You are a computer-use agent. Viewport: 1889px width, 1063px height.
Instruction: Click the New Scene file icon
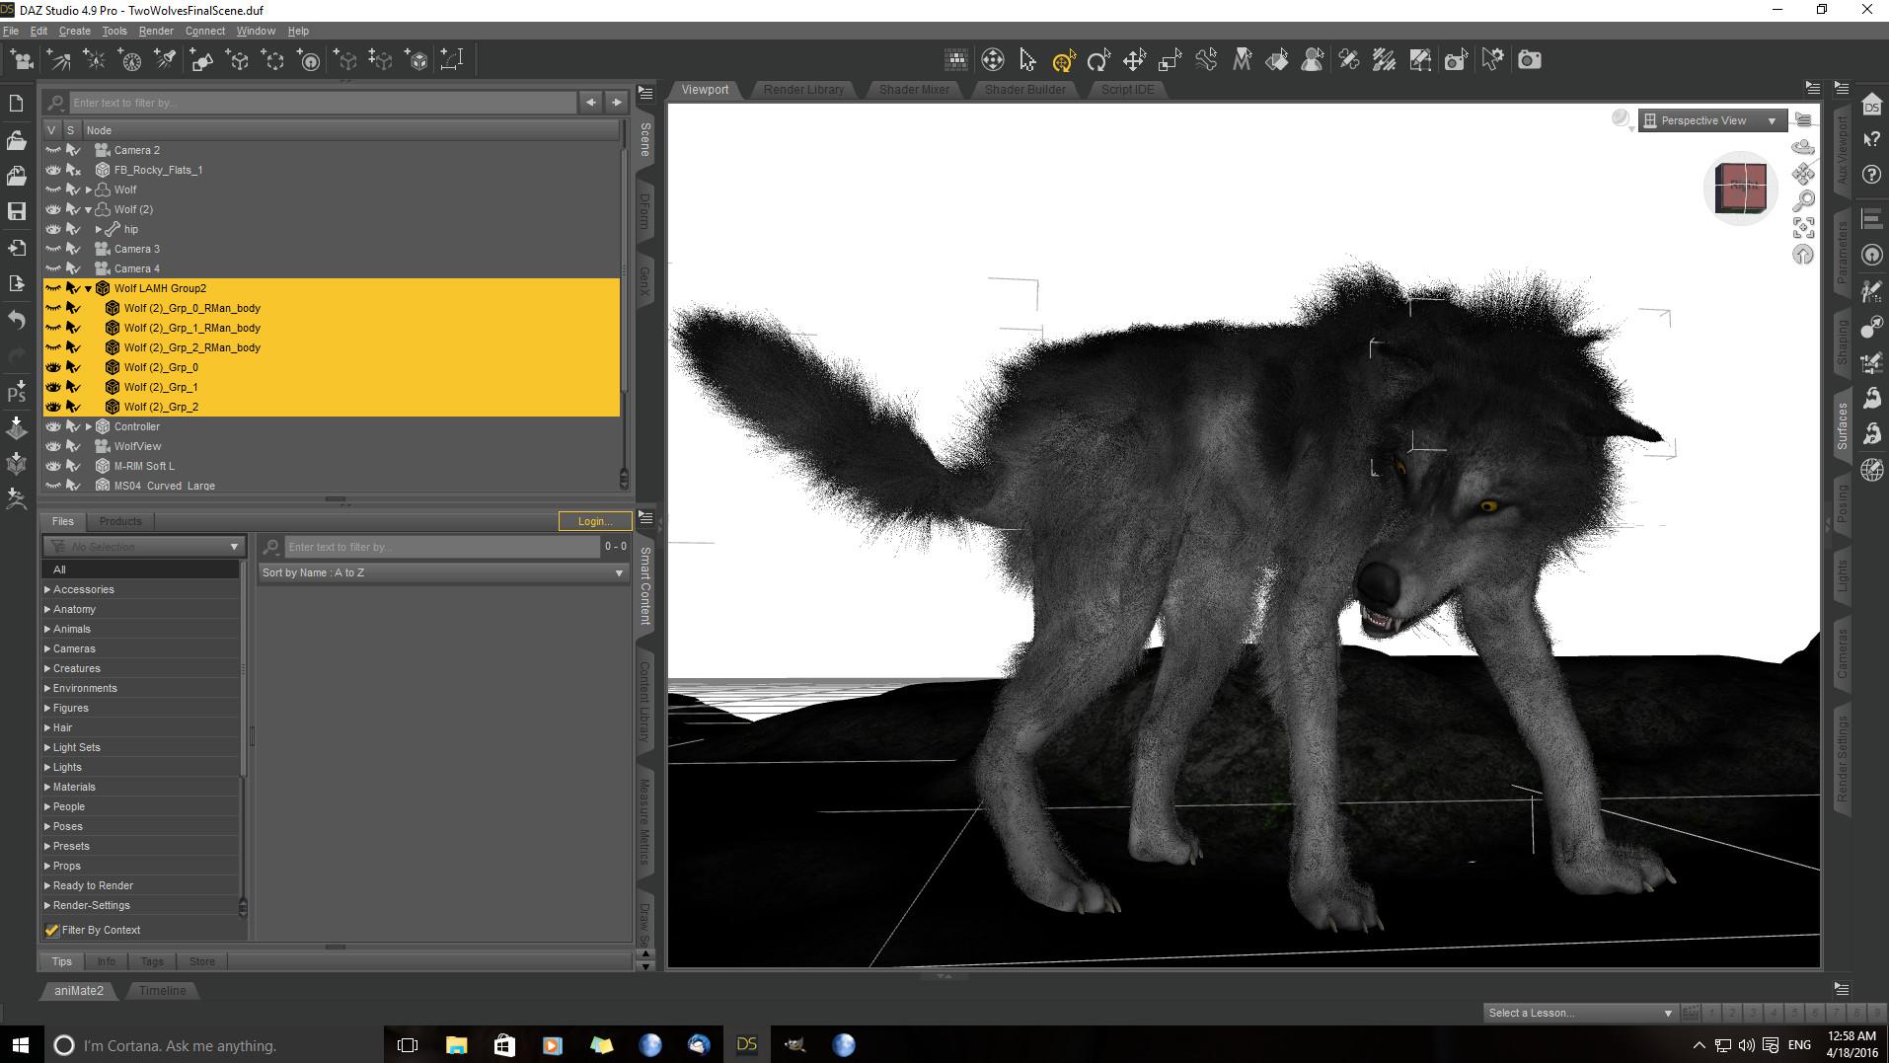pos(17,104)
